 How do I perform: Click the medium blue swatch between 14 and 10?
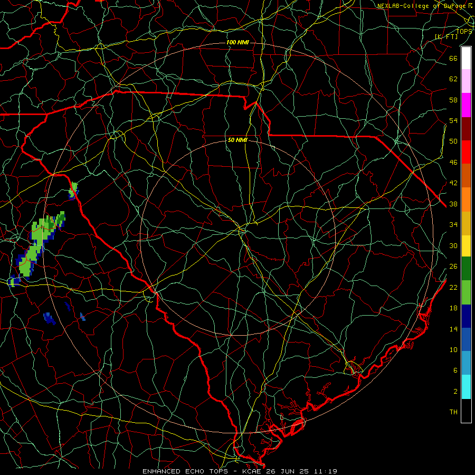tap(466, 339)
